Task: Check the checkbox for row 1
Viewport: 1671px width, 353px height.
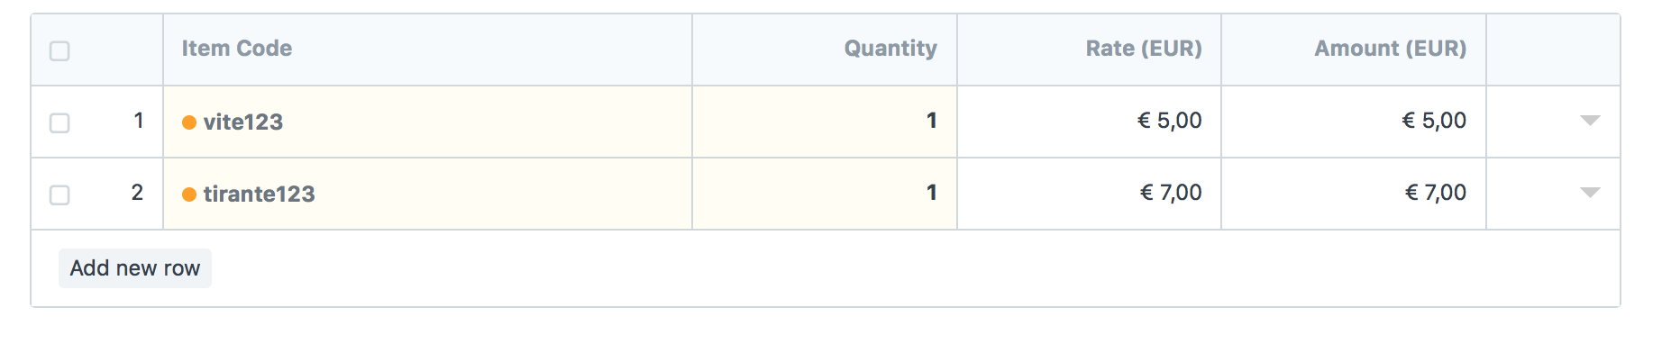Action: [x=59, y=122]
